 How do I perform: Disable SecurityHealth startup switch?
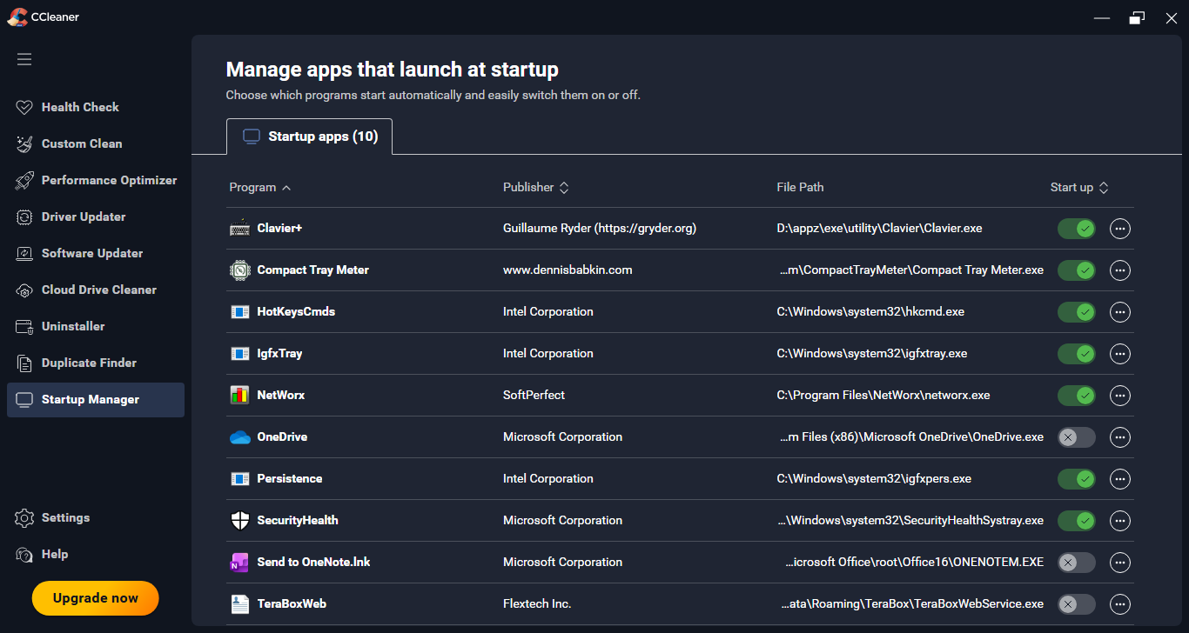(x=1076, y=521)
